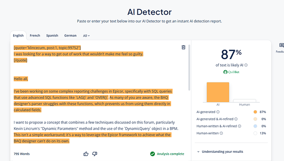Click the Human bar in chart

coord(244,101)
